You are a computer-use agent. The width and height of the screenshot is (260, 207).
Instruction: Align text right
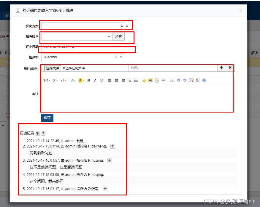click(123, 81)
